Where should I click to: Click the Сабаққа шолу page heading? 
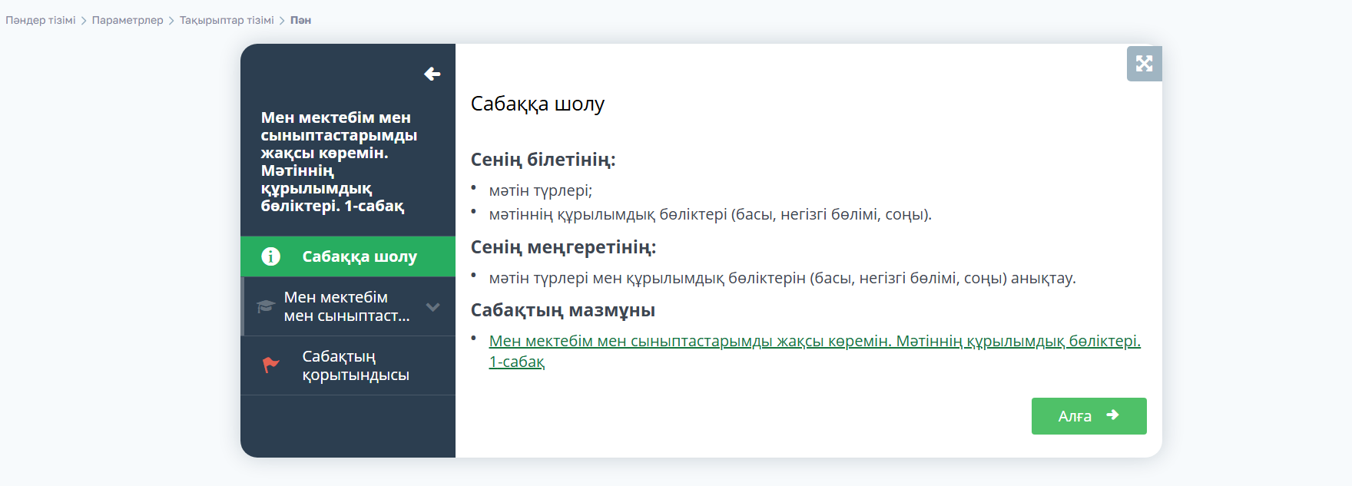[537, 104]
